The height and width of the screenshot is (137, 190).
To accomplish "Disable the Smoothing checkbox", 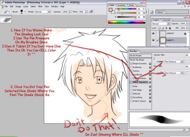I will point(131,97).
